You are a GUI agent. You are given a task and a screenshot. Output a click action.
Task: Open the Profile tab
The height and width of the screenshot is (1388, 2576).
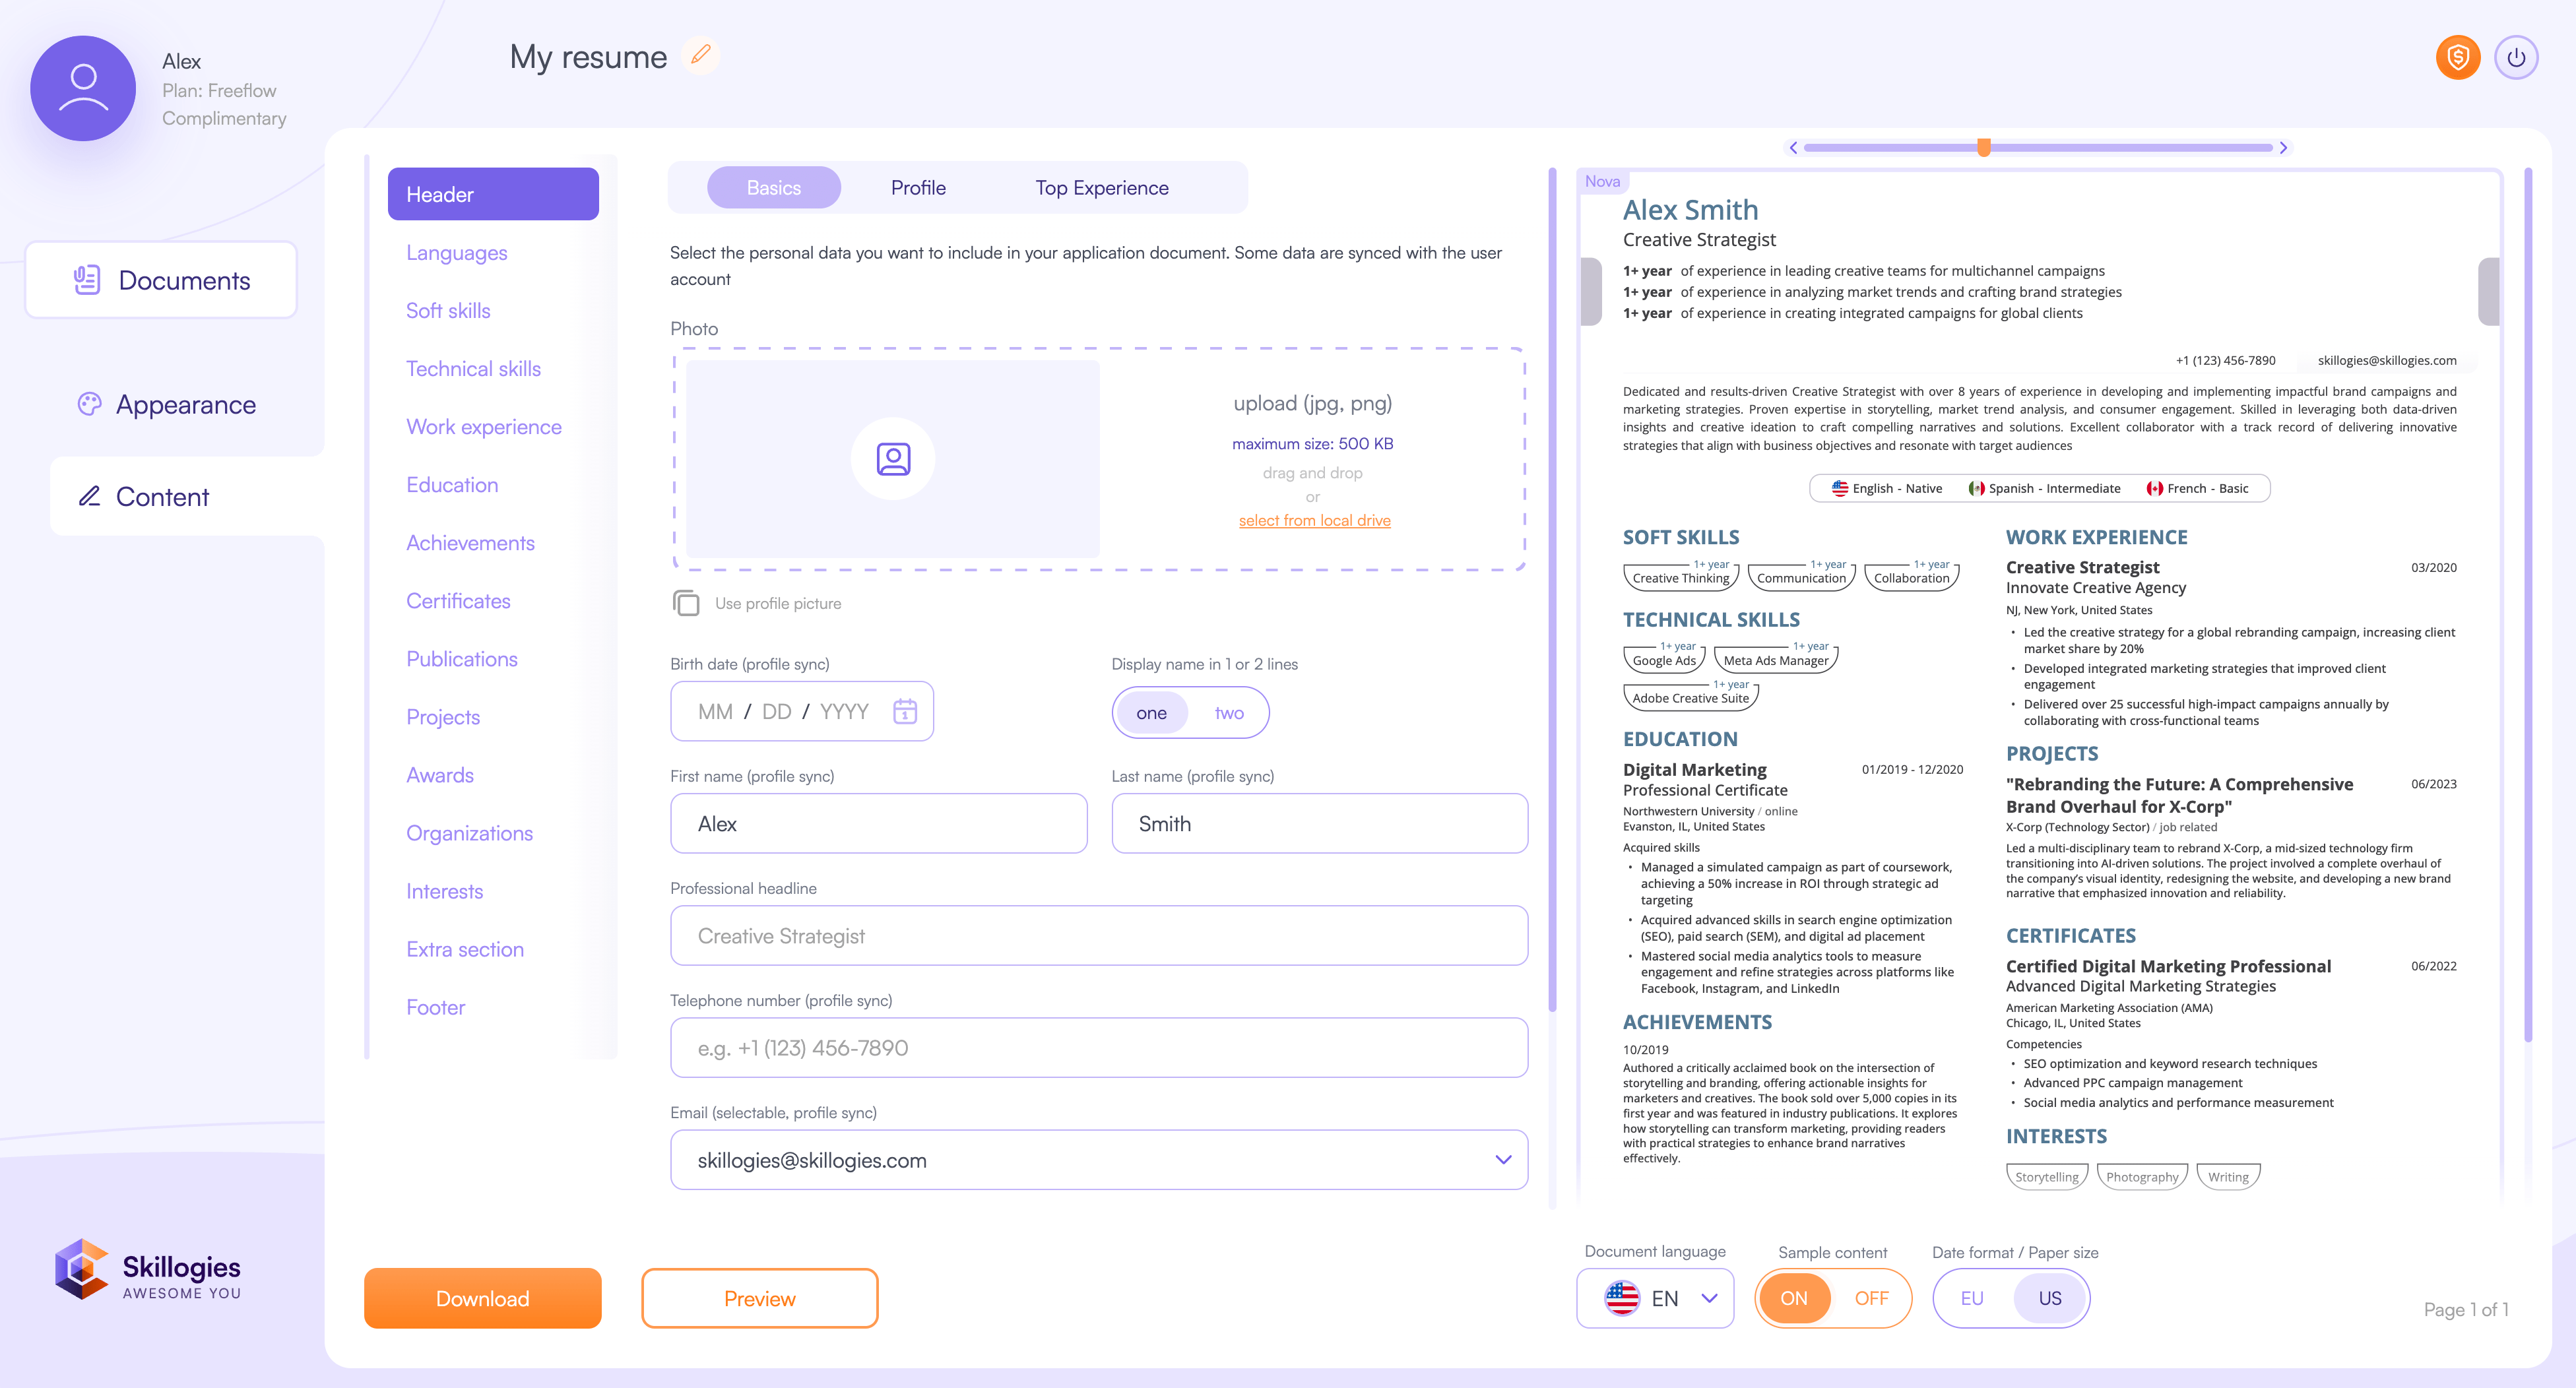(x=917, y=188)
